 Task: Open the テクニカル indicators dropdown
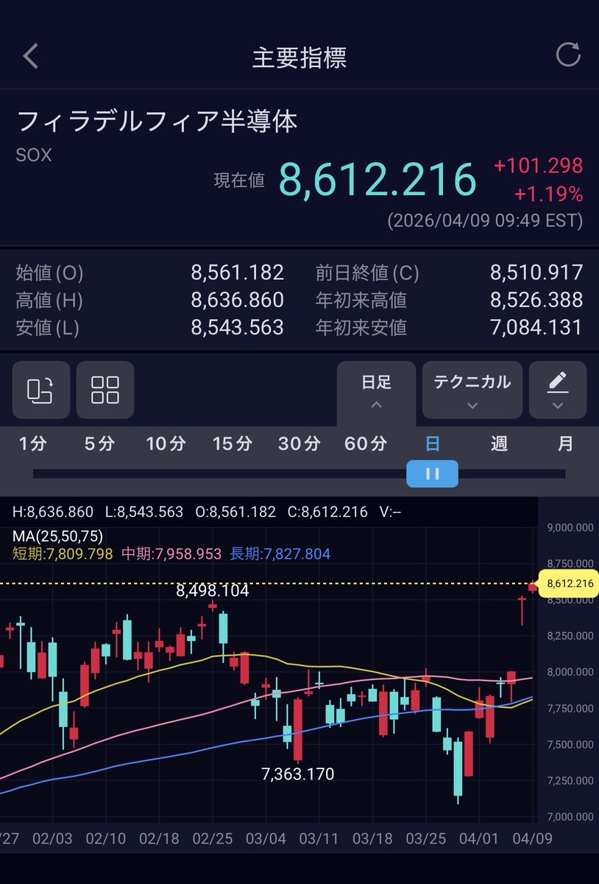pos(472,390)
